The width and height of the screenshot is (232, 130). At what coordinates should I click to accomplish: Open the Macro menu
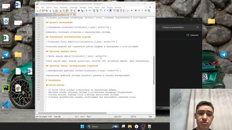(97, 7)
